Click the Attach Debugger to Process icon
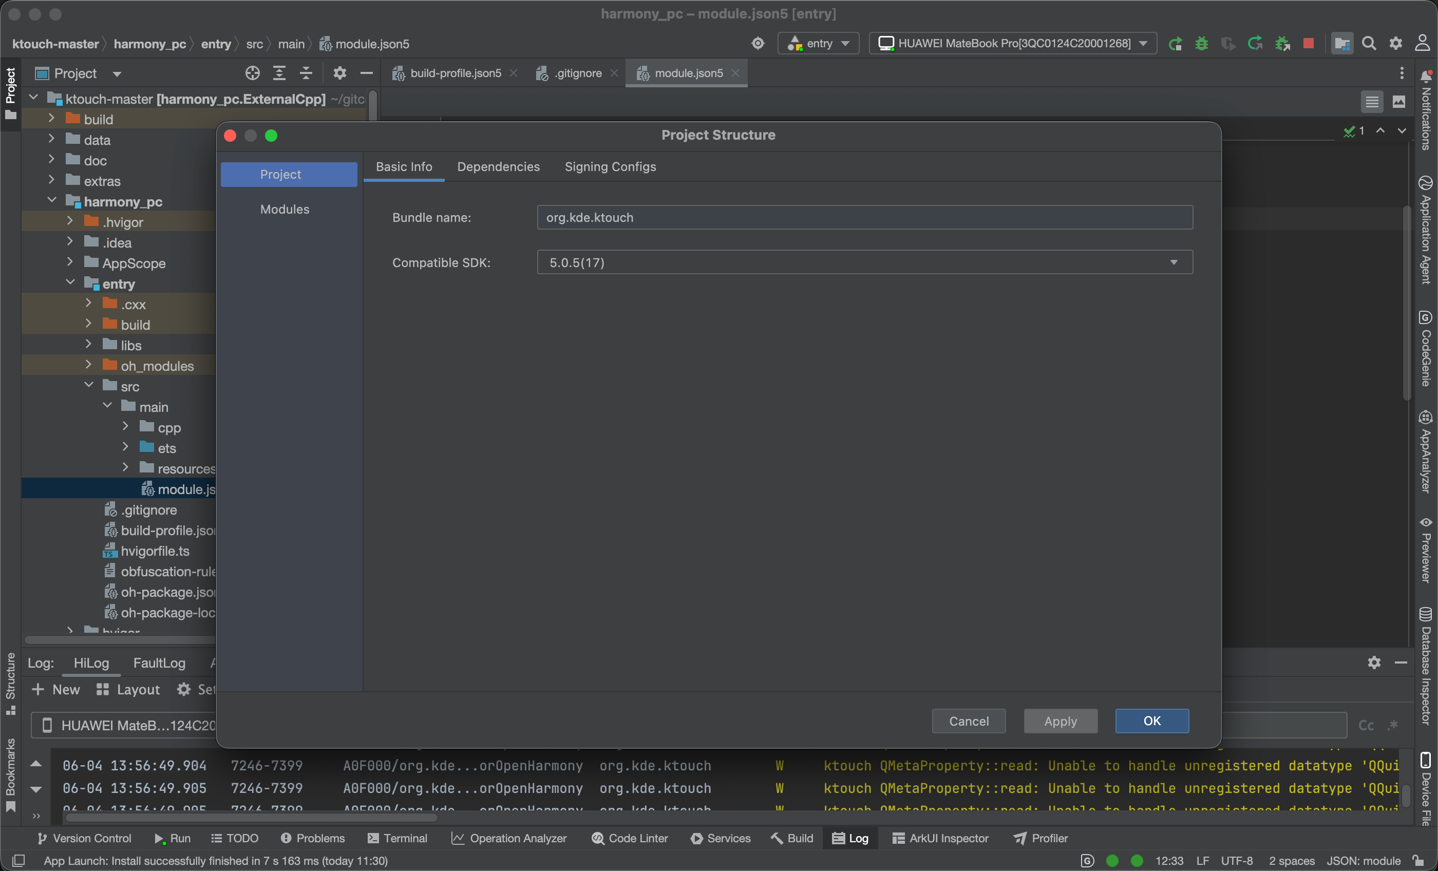Viewport: 1438px width, 871px height. click(x=1282, y=44)
